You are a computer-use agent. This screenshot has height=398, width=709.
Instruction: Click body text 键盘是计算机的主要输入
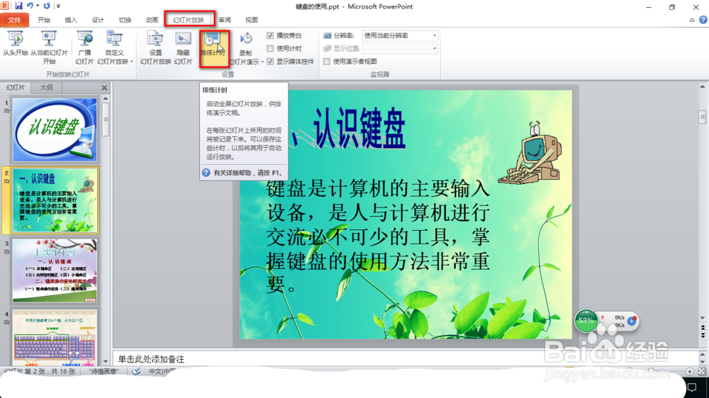(x=378, y=188)
